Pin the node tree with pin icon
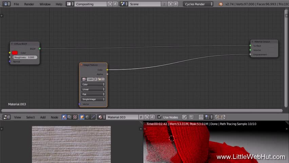Image resolution: width=289 pixels, height=163 pixels. click(184, 117)
